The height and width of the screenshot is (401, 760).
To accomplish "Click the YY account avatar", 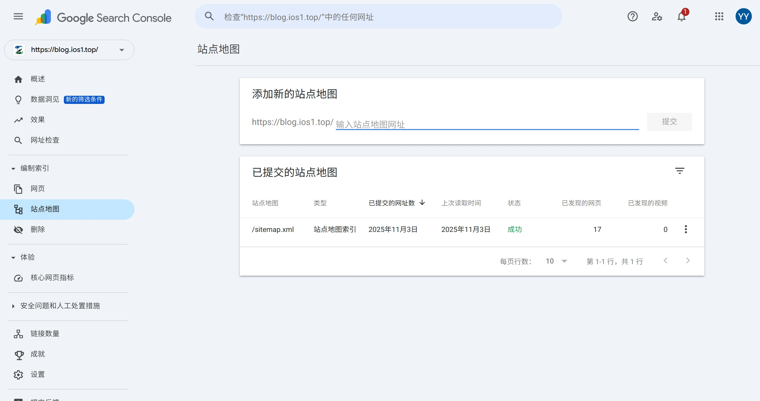I will point(743,16).
